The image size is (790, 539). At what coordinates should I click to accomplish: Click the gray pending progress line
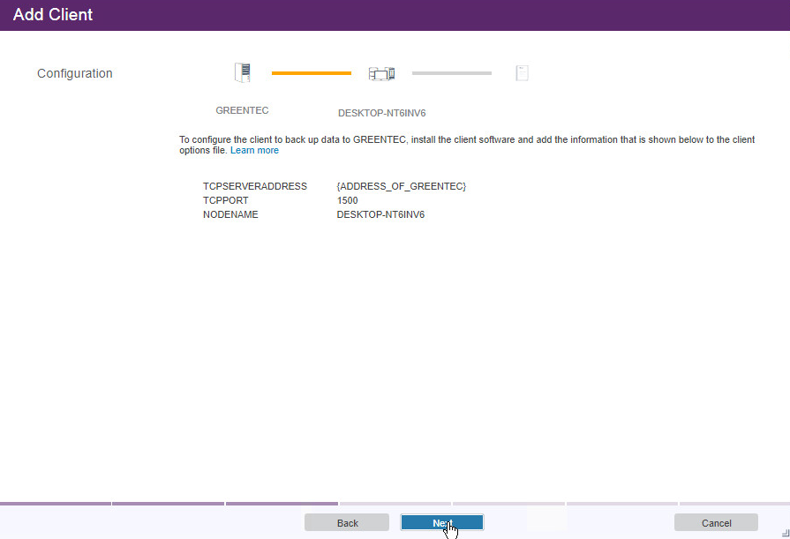point(451,73)
